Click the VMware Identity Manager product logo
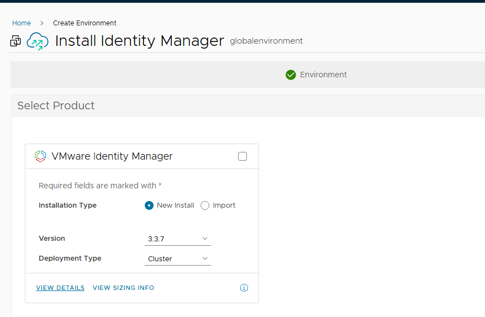The height and width of the screenshot is (317, 485). coord(40,156)
